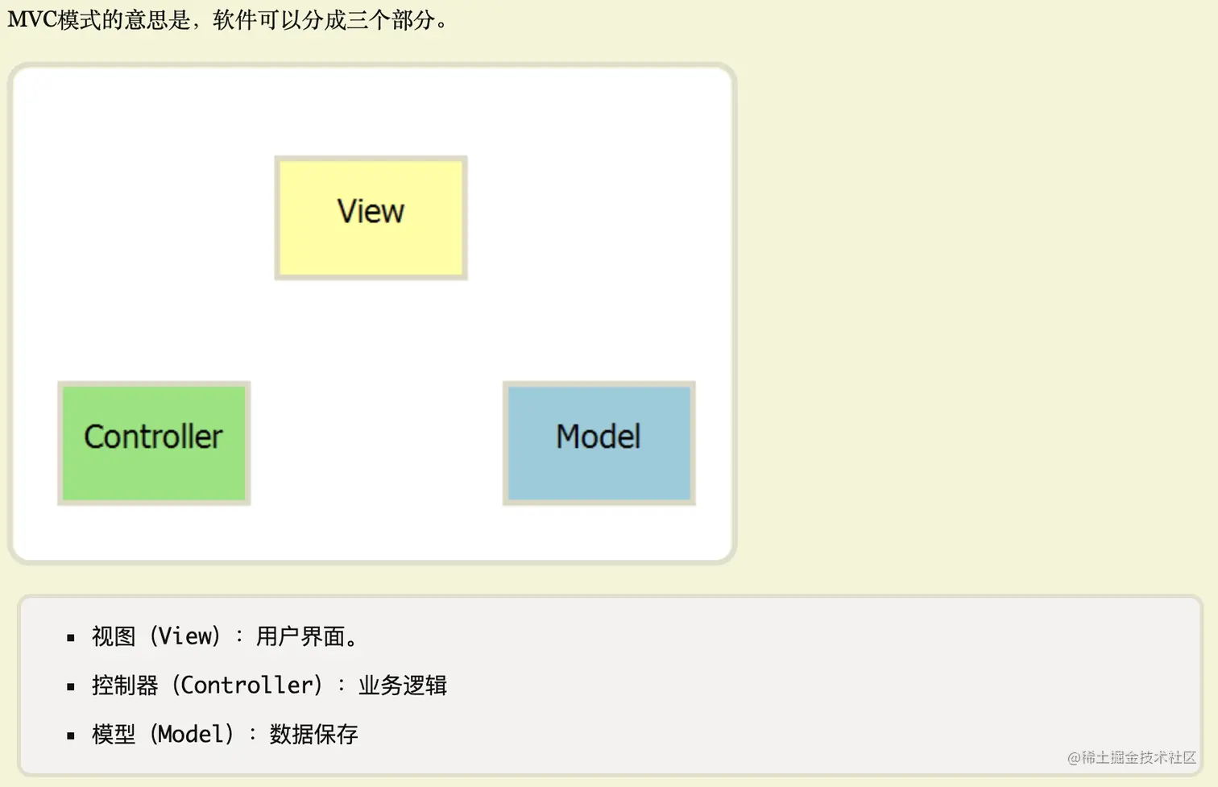The height and width of the screenshot is (787, 1218).
Task: Click the 'Model' text in blue box
Action: 599,437
